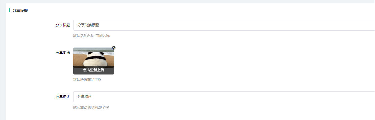Click the hint 默认活动名称-商城名称
This screenshot has width=375, height=120.
point(91,36)
